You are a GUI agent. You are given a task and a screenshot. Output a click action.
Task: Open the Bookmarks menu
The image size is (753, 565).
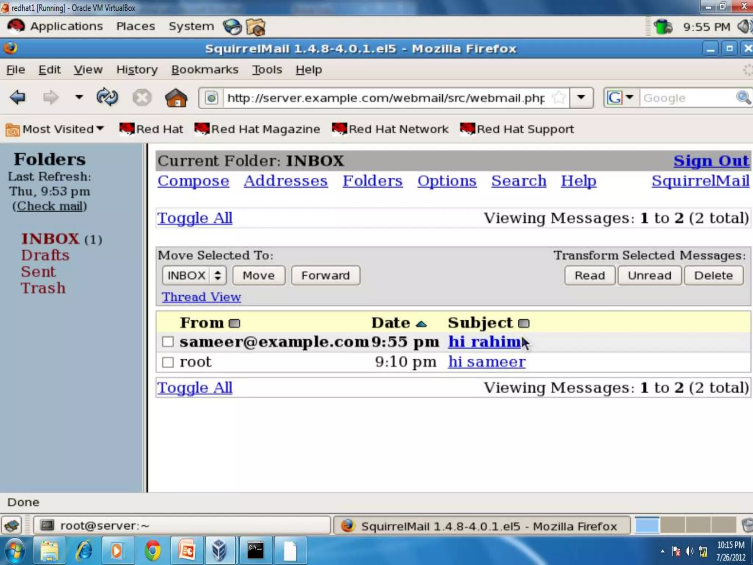point(205,70)
